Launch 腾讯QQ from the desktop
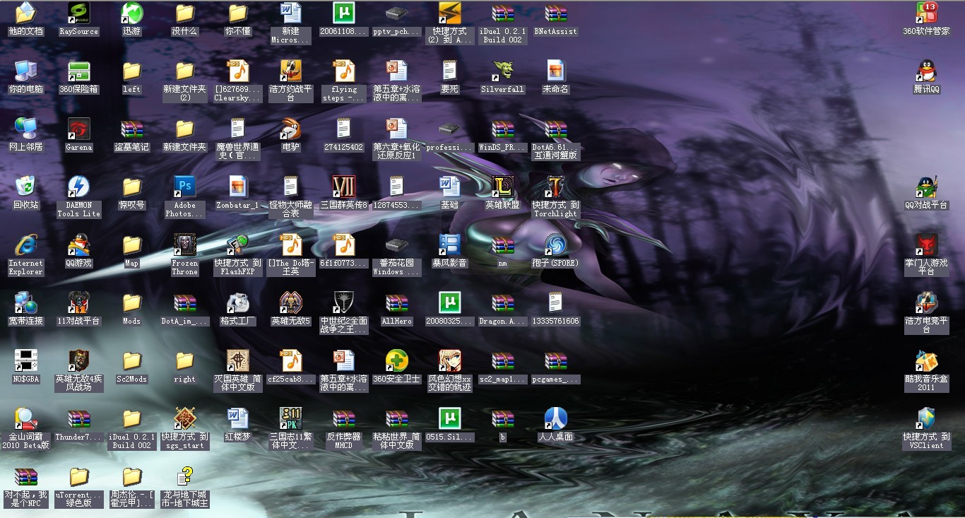This screenshot has width=965, height=518. pos(926,71)
